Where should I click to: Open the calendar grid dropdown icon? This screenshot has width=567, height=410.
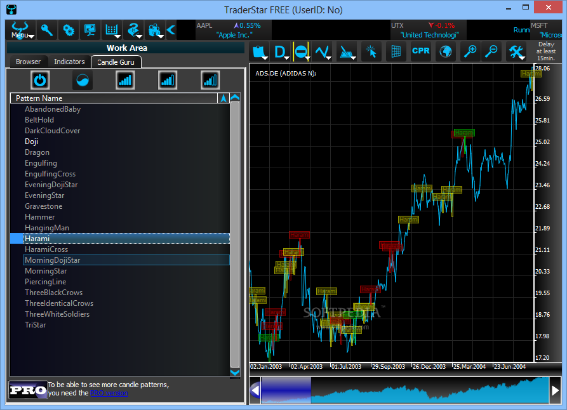click(x=112, y=30)
